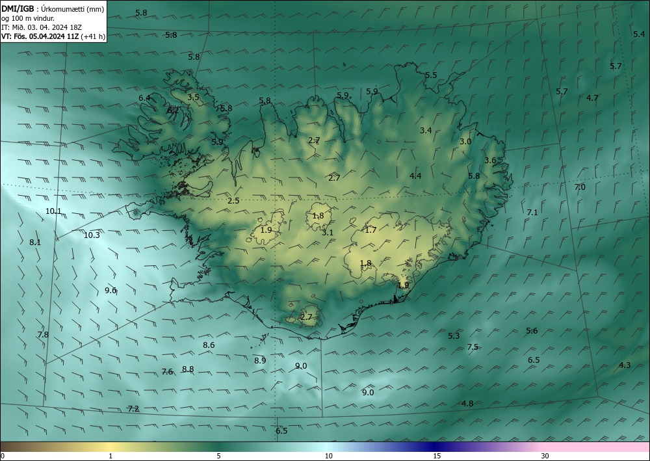
Task: Click the 4.7 map value
Action: 592,98
